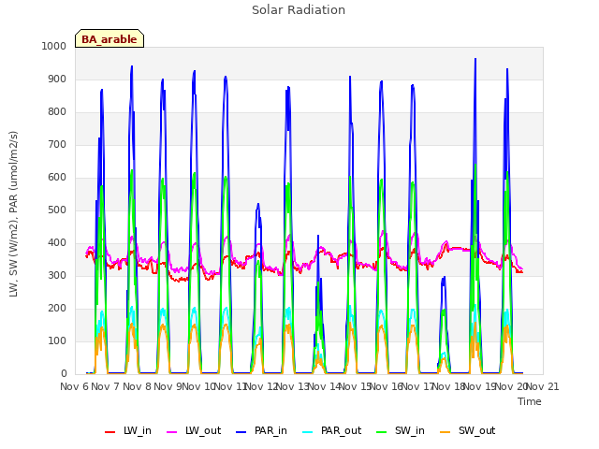Click the red LW_in legend swatch
The image size is (599, 449).
coord(110,432)
